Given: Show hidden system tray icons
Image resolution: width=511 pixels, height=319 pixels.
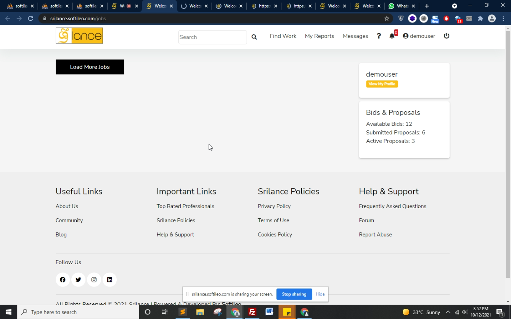Looking at the screenshot, I should (448, 312).
